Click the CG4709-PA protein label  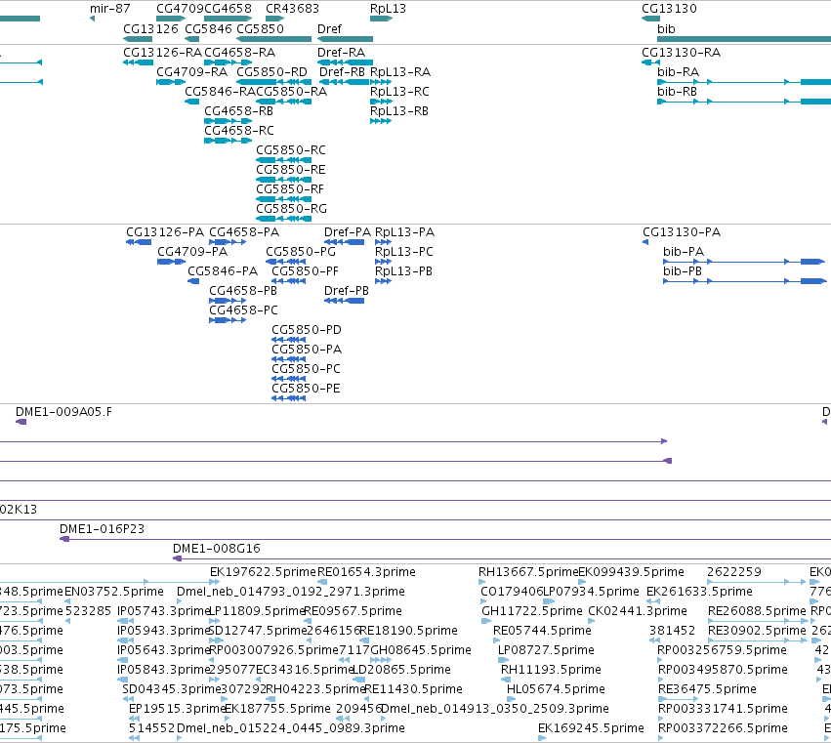pyautogui.click(x=192, y=252)
